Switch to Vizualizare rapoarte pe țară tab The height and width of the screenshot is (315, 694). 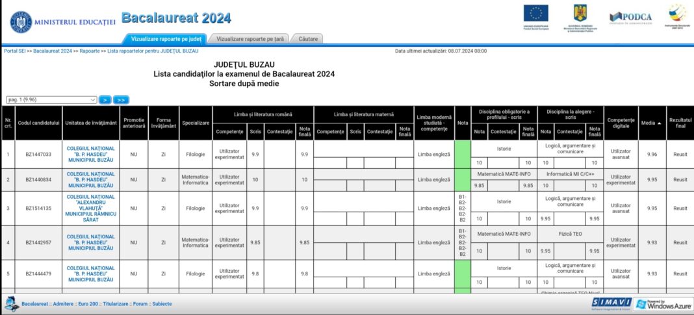tap(250, 39)
